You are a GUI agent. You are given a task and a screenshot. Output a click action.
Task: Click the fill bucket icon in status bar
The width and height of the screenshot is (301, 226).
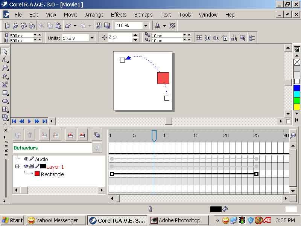(225, 209)
